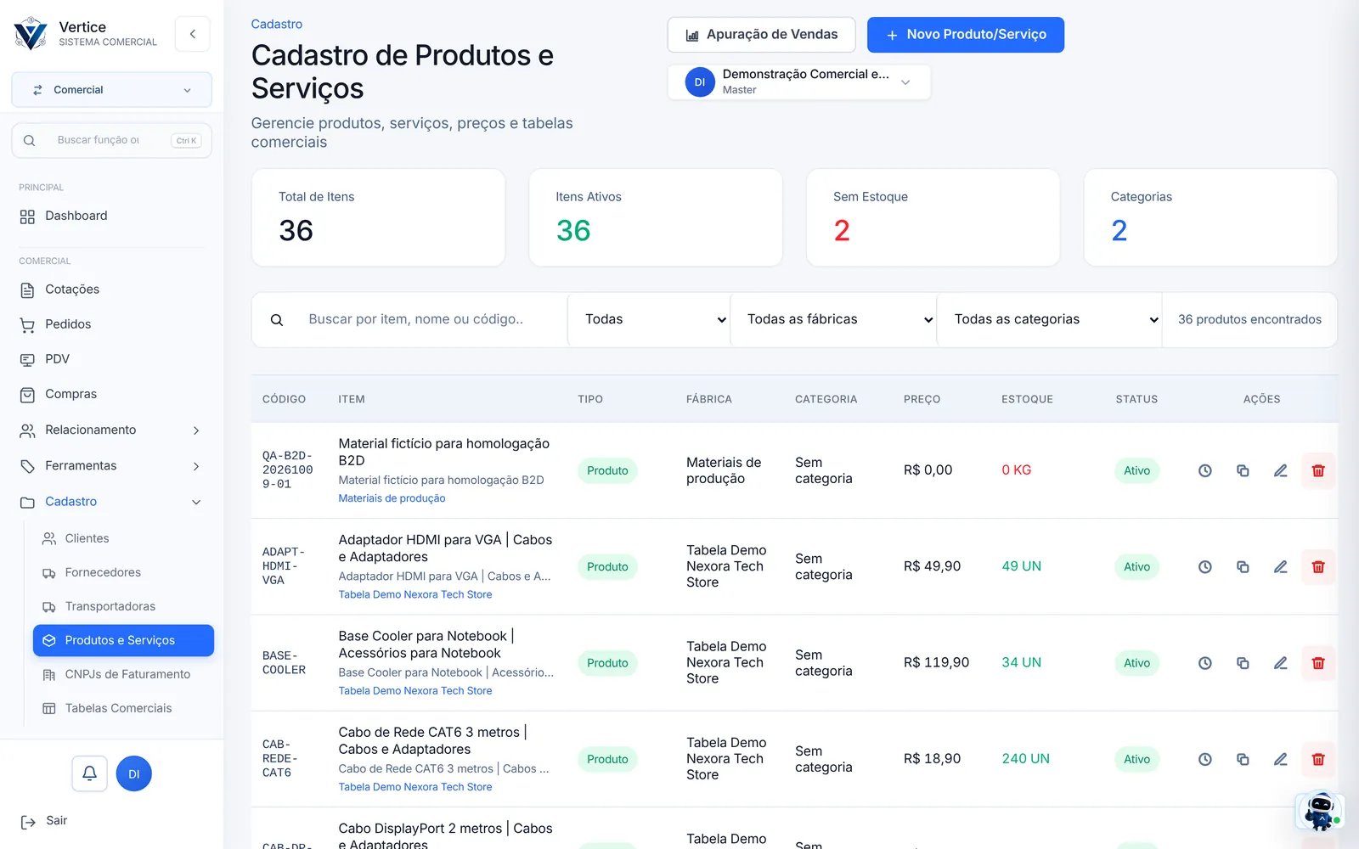The width and height of the screenshot is (1359, 849).
Task: Delete the Material fictício para homologação B2D item
Action: (x=1318, y=470)
